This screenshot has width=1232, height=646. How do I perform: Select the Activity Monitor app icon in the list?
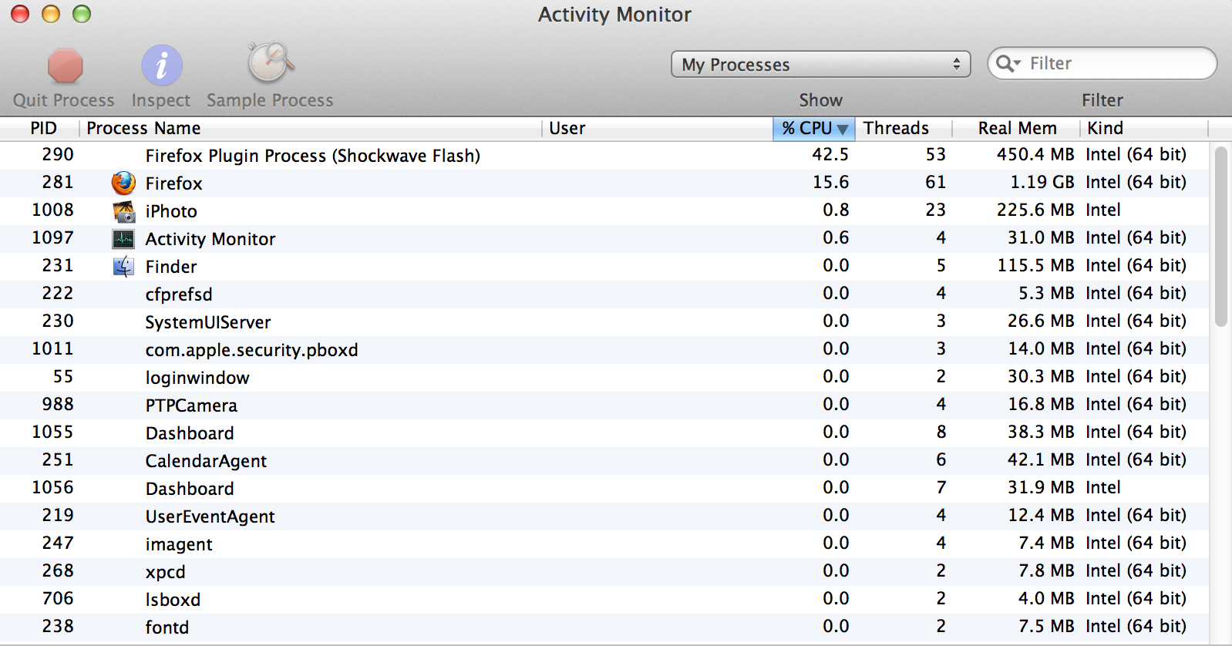[x=123, y=239]
